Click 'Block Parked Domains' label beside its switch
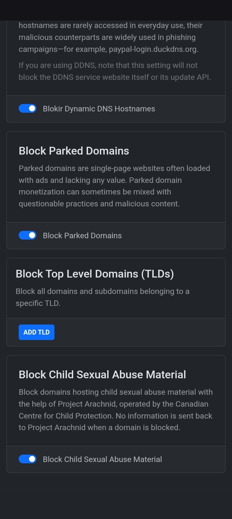 [x=82, y=236]
